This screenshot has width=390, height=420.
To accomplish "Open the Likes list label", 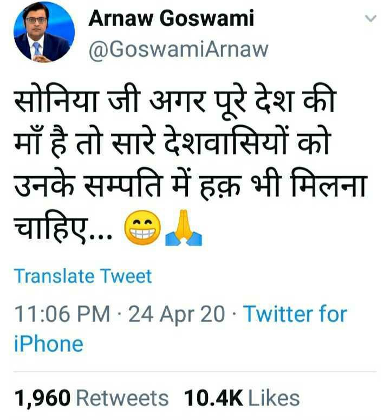I will coord(274,398).
